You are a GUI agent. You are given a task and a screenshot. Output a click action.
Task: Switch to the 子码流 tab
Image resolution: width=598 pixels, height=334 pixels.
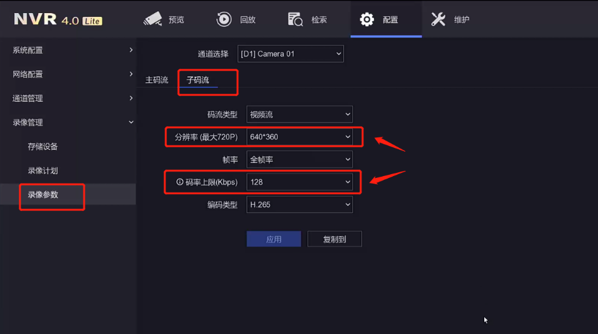point(198,80)
